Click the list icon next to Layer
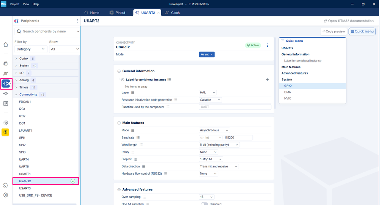 133,93
